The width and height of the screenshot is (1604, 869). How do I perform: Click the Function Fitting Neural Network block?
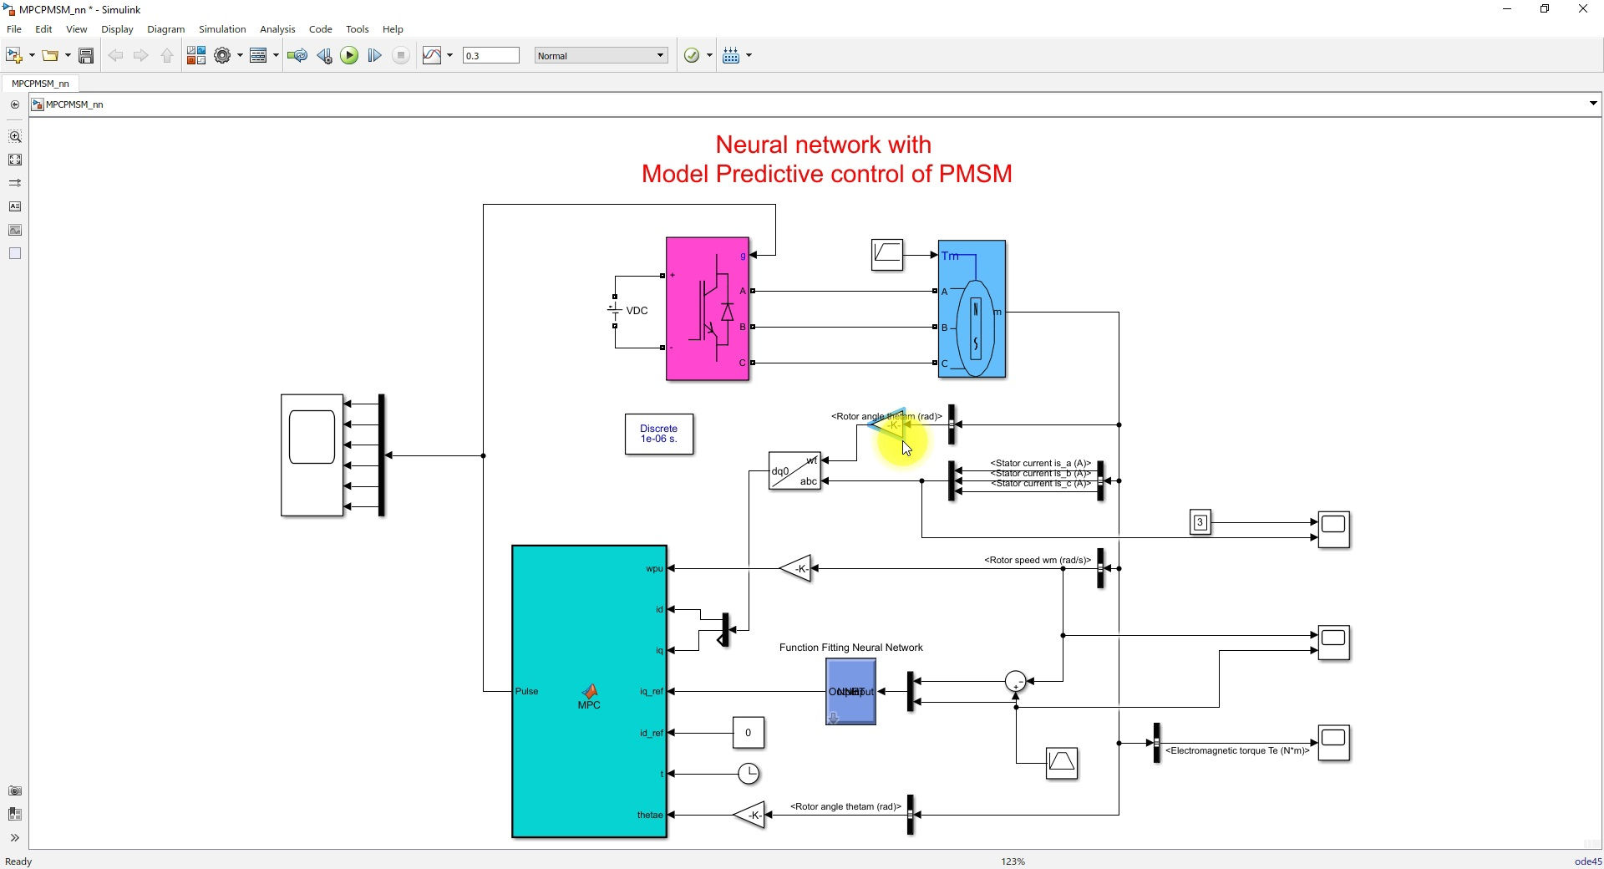(x=850, y=692)
